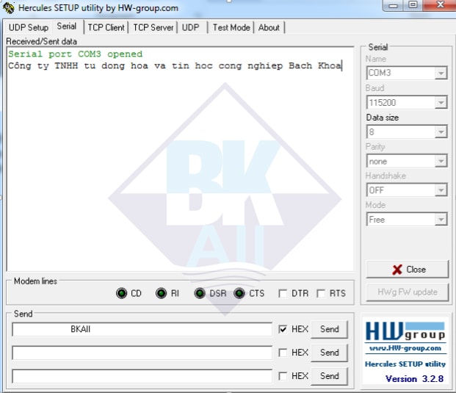Switch to the TCP Server tab

coord(153,28)
